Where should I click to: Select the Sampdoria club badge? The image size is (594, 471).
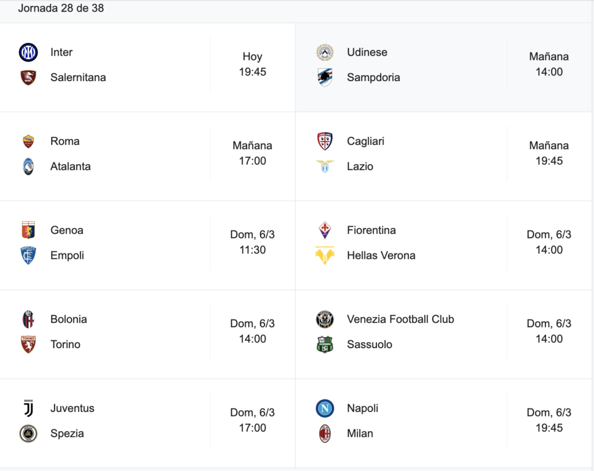point(325,77)
